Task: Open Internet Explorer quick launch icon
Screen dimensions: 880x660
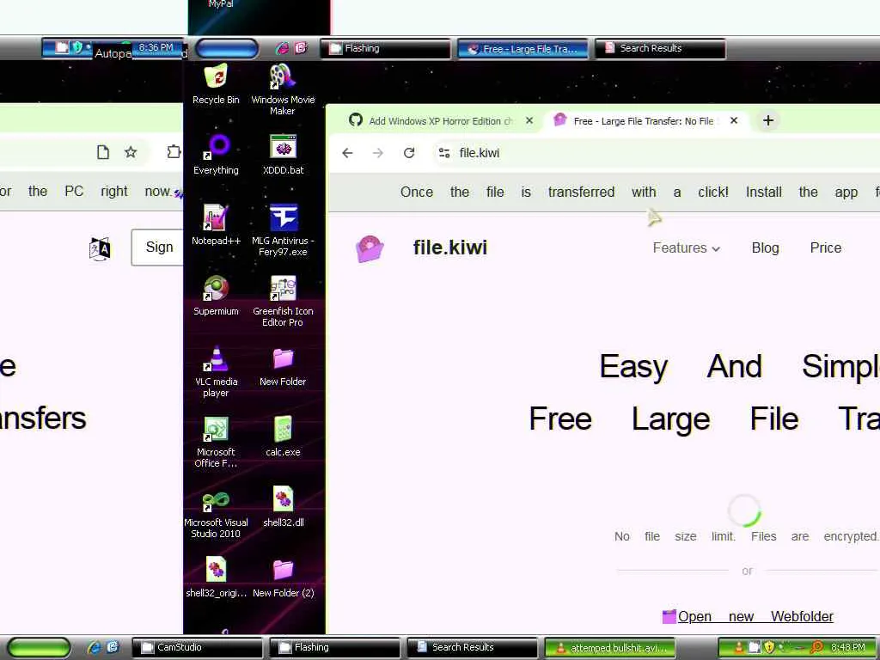Action: tap(94, 647)
